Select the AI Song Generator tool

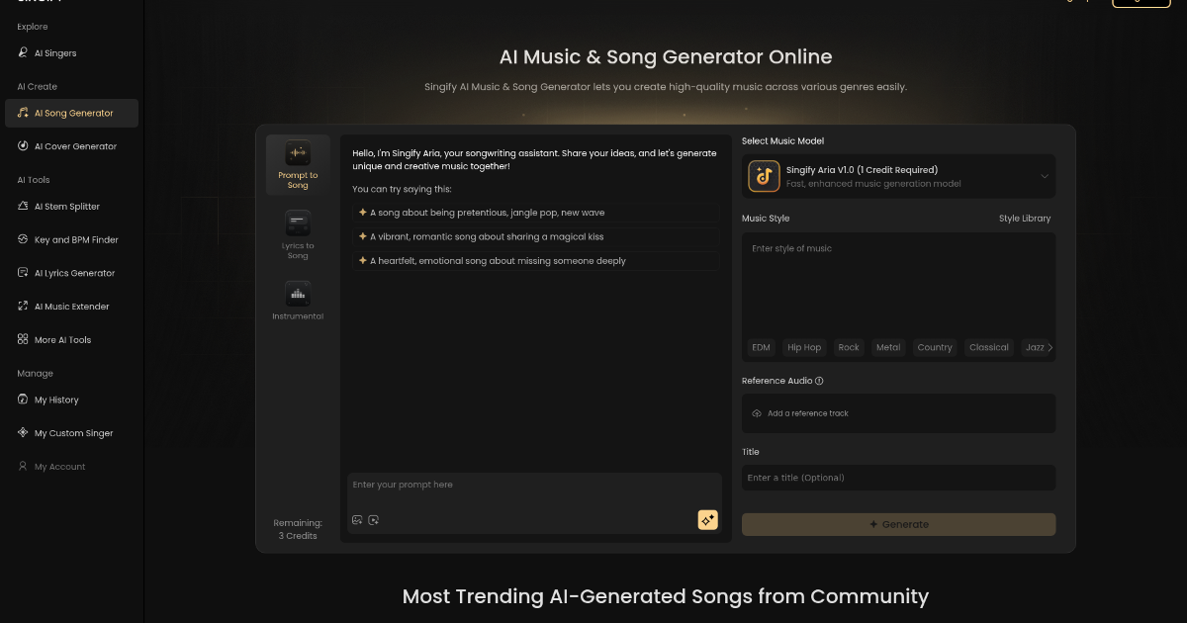(x=71, y=113)
